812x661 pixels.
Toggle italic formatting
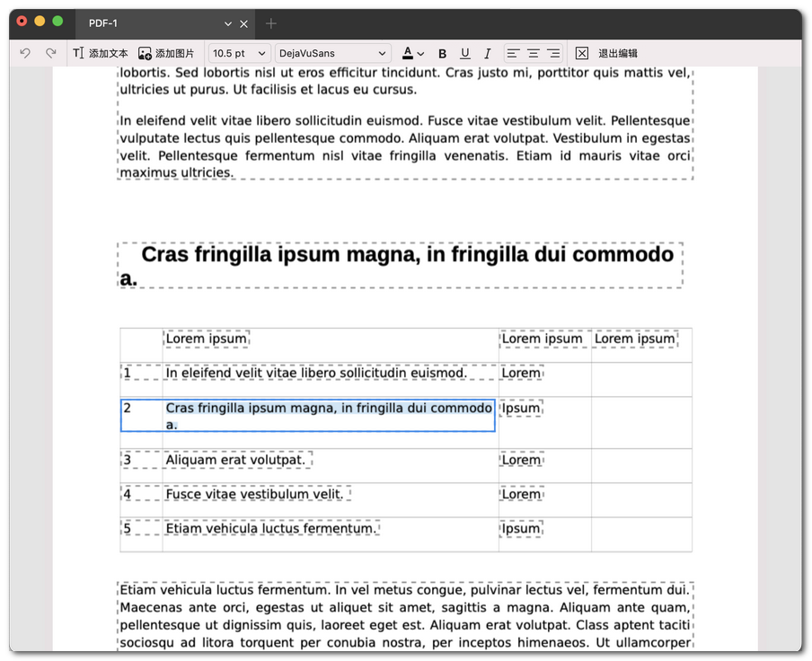(x=488, y=53)
